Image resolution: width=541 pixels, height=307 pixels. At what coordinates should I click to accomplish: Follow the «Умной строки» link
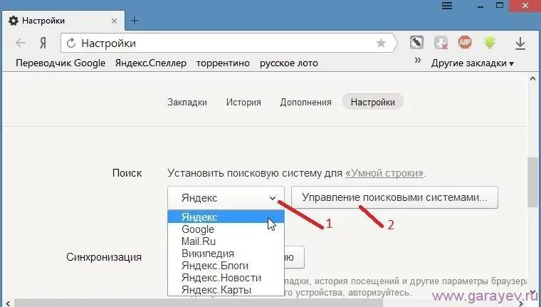(x=384, y=172)
